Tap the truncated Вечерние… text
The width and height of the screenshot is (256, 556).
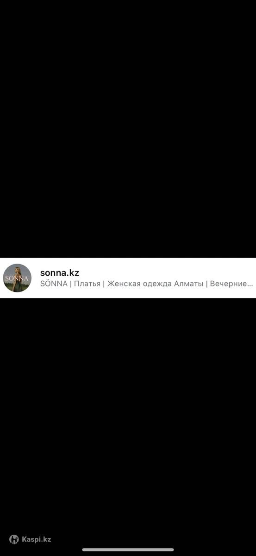coord(231,284)
